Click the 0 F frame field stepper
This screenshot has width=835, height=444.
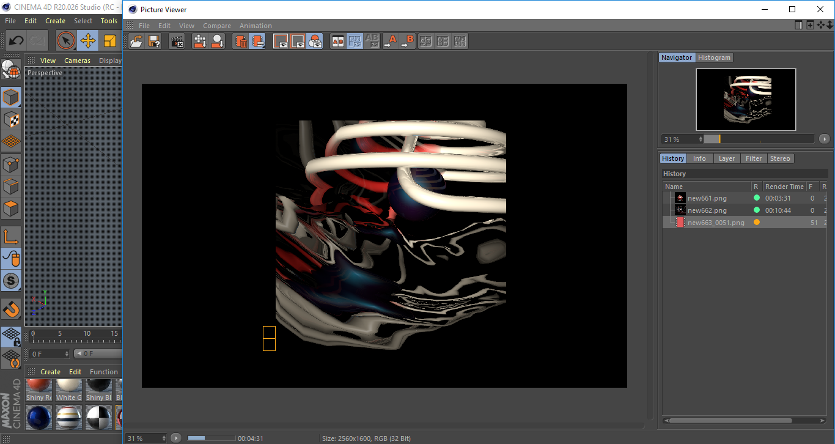(x=67, y=353)
